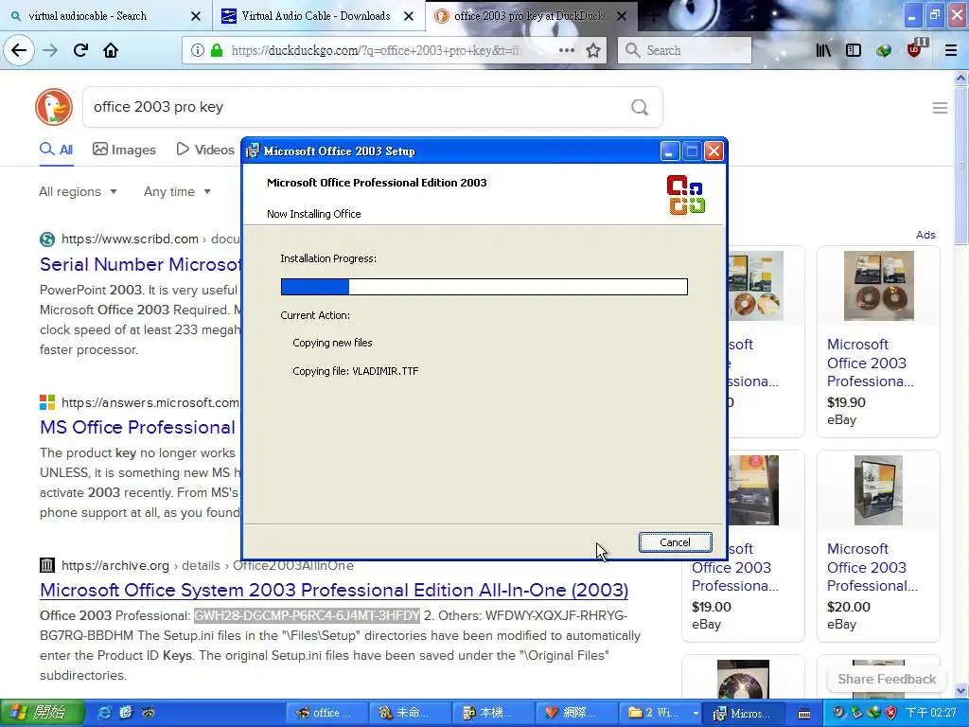Switch to 'Virtual Audio Cable - Downloads' tab

point(315,16)
